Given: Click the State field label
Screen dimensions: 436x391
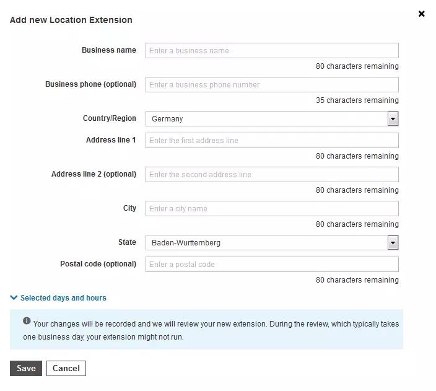Looking at the screenshot, I should click(x=127, y=242).
